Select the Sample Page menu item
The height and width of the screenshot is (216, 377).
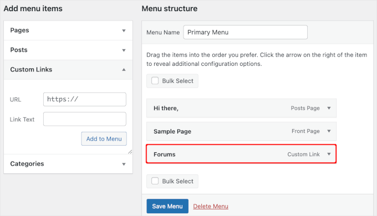(241, 131)
